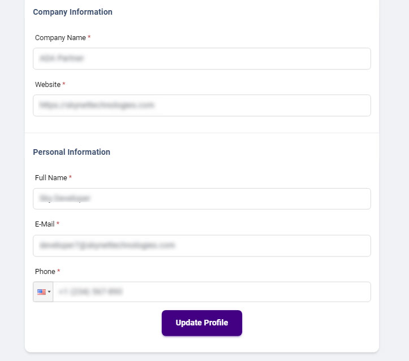This screenshot has width=409, height=361.
Task: Click the US flag icon in Phone field
Action: click(x=41, y=292)
